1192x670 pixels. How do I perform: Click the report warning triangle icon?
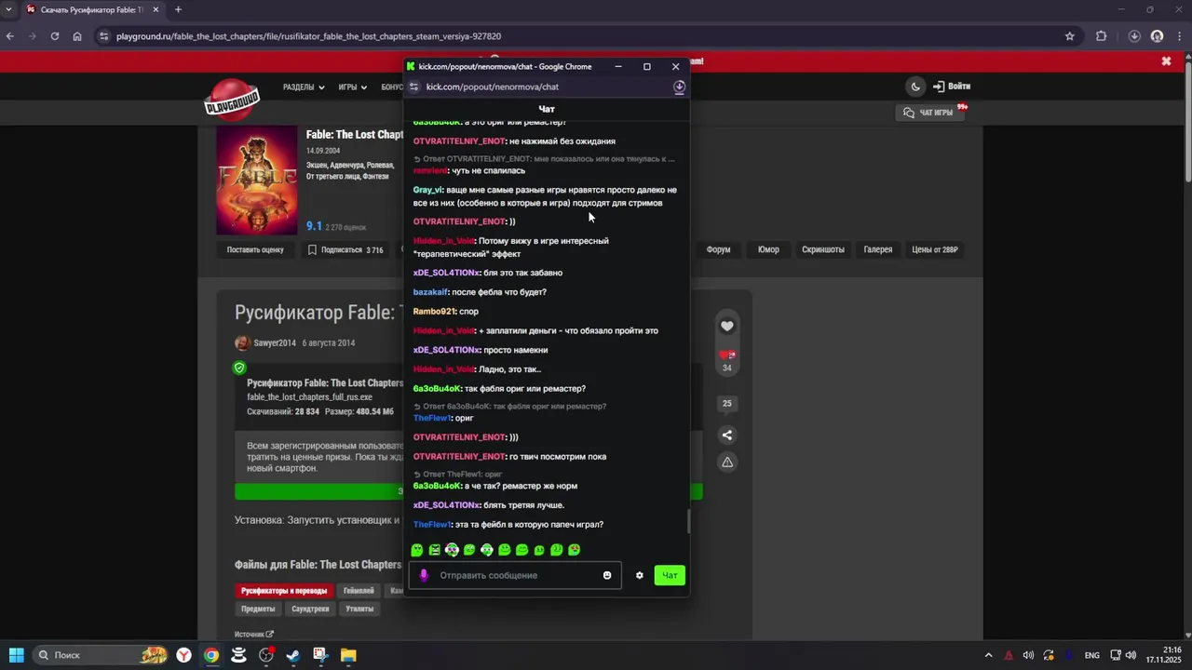[x=727, y=462]
